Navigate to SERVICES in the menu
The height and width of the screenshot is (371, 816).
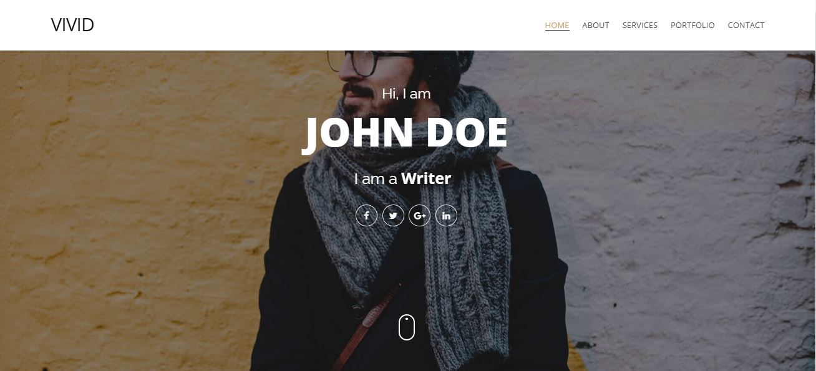(x=640, y=26)
